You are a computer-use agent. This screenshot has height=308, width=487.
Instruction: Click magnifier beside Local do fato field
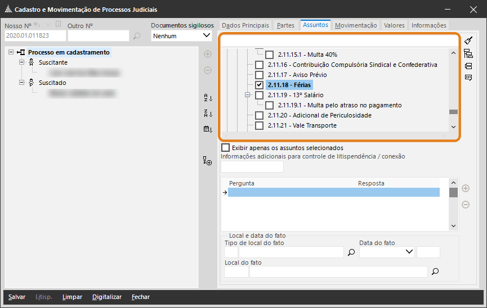tap(435, 272)
